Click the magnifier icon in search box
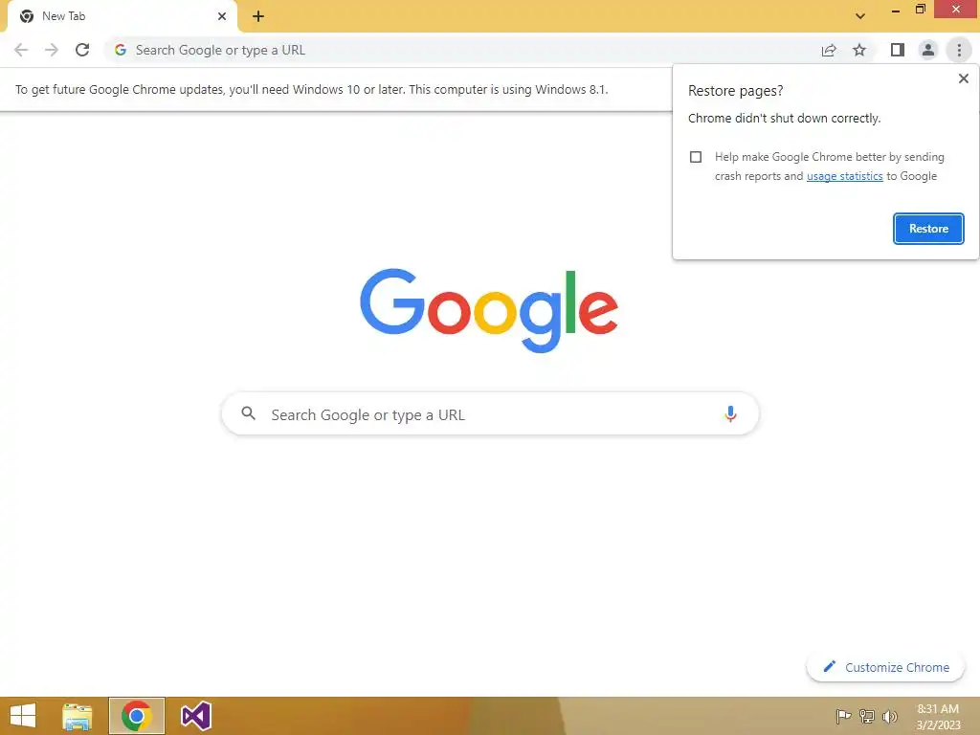 tap(248, 413)
